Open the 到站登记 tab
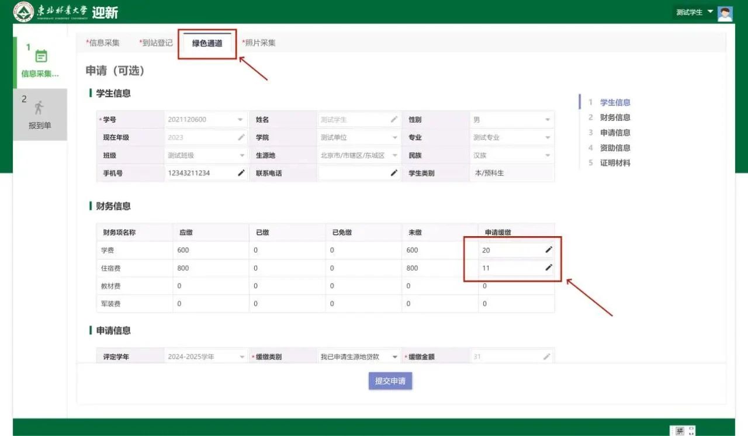748x436 pixels. point(156,43)
